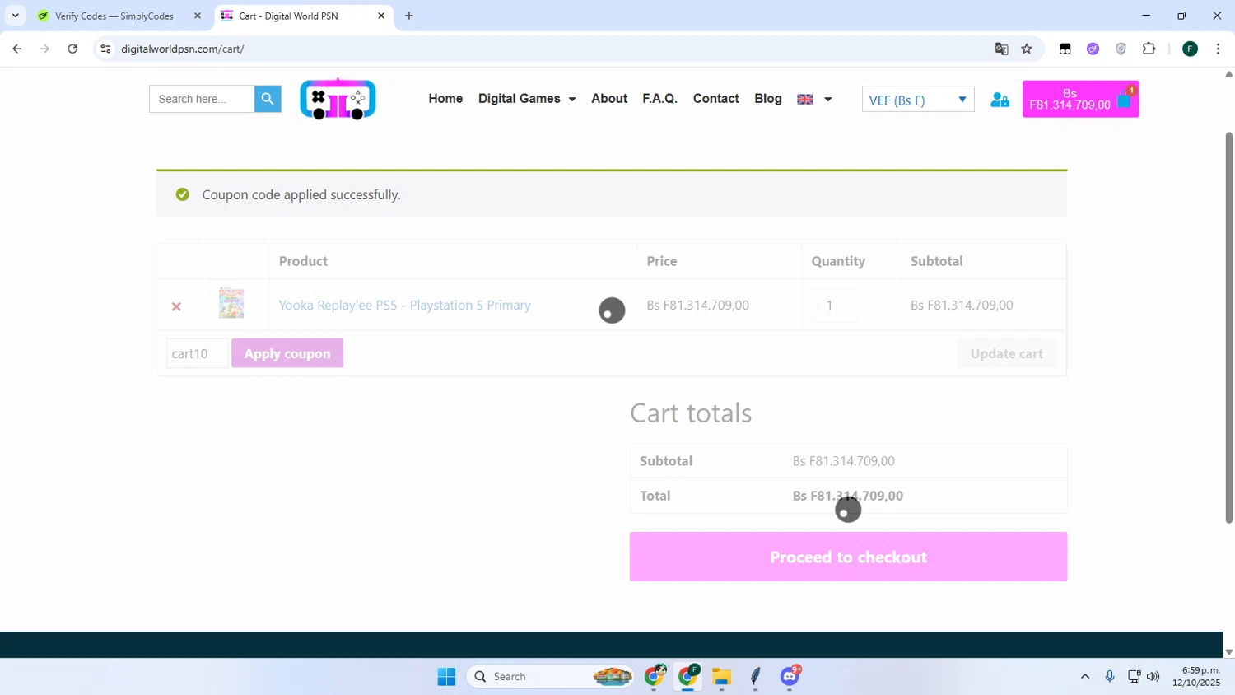Click Chrome back arrow
This screenshot has height=695, width=1235.
(x=16, y=49)
